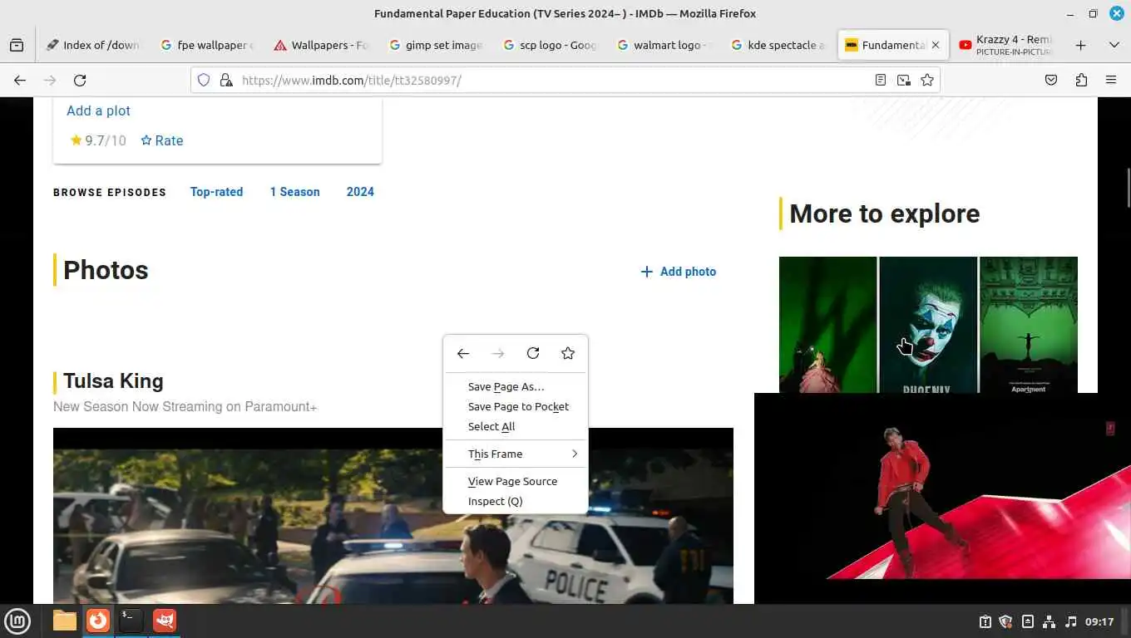Open the tracking protection shield icon
The image size is (1131, 638).
pos(204,81)
